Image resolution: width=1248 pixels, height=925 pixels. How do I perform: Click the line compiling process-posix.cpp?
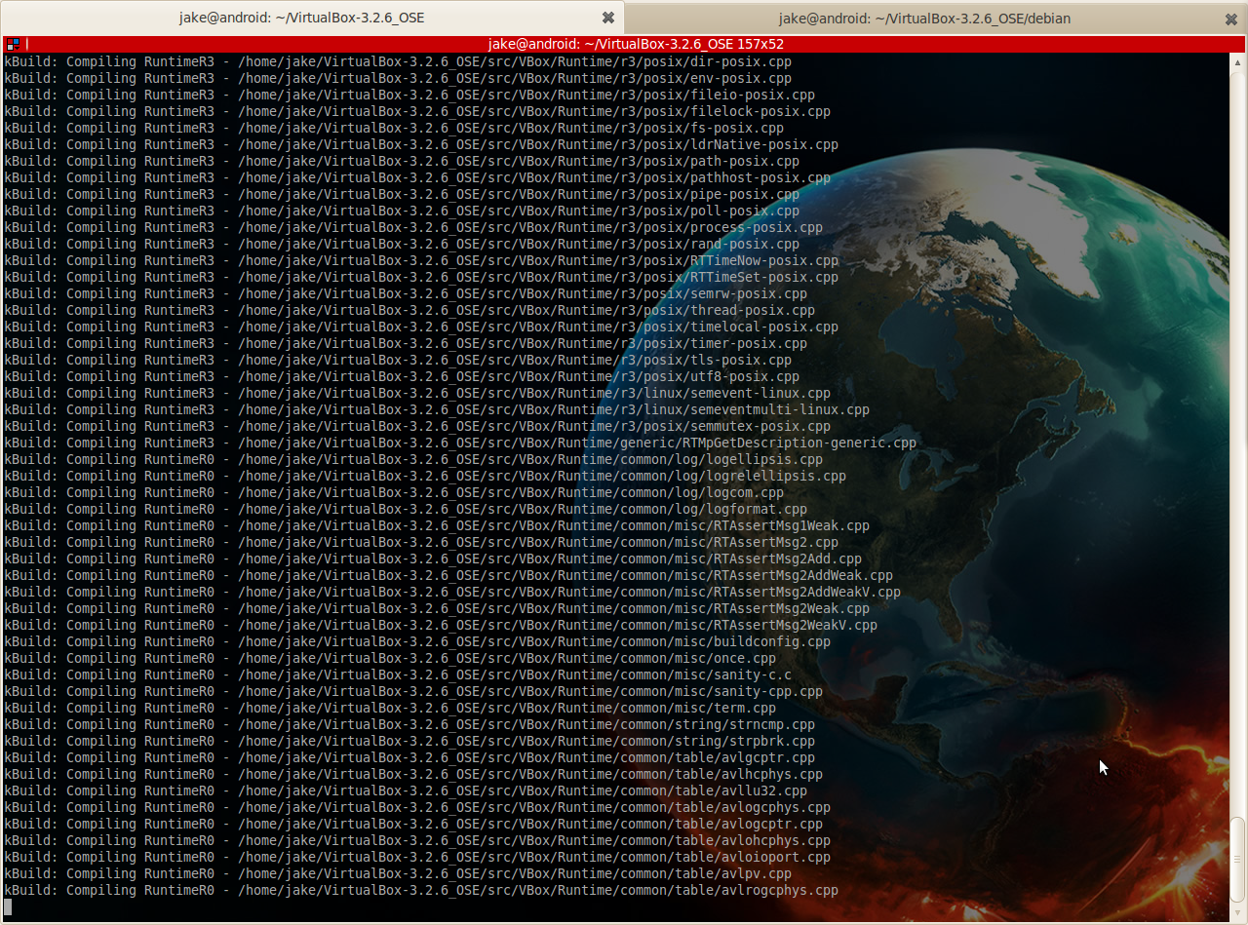pyautogui.click(x=413, y=227)
